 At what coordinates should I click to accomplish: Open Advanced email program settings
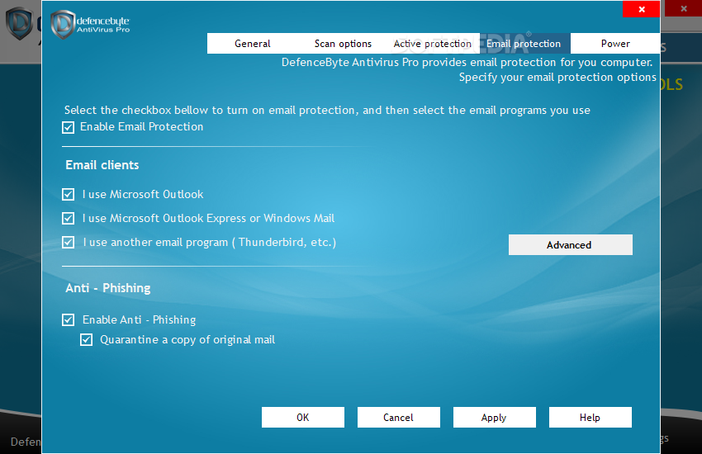click(571, 244)
